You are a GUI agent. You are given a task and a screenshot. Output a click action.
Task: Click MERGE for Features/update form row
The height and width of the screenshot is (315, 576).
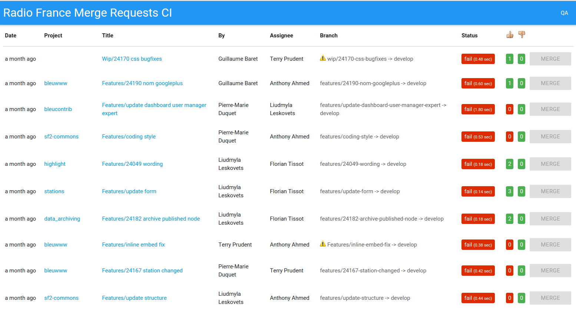click(550, 191)
